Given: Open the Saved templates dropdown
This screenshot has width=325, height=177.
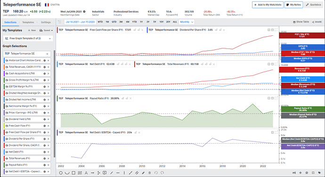Looking at the screenshot, I should tap(46, 30).
